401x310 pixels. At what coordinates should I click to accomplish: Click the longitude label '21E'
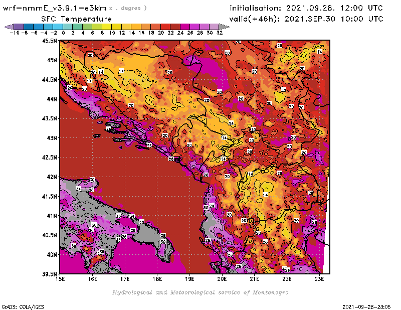(x=255, y=279)
